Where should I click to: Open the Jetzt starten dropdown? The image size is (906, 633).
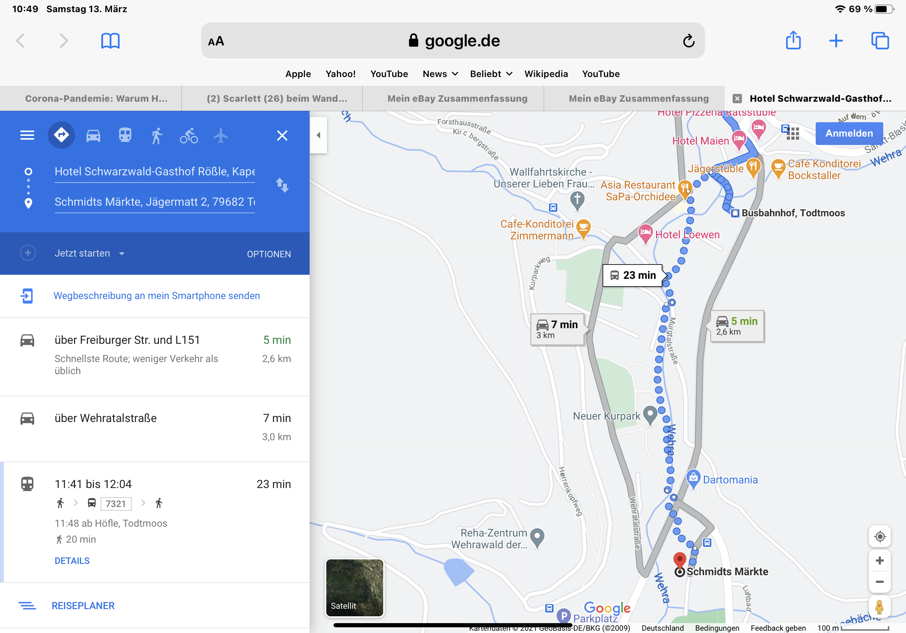[x=90, y=254]
